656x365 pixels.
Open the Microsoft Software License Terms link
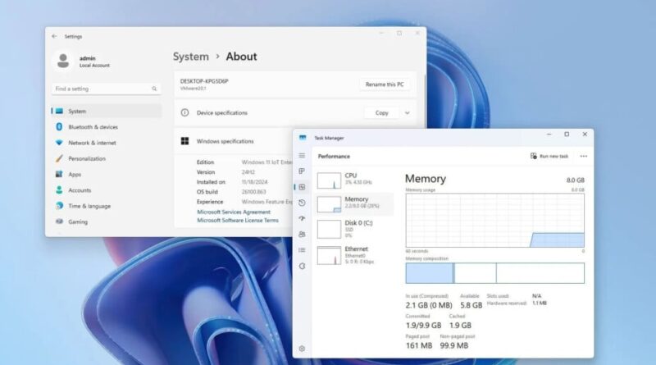click(238, 220)
